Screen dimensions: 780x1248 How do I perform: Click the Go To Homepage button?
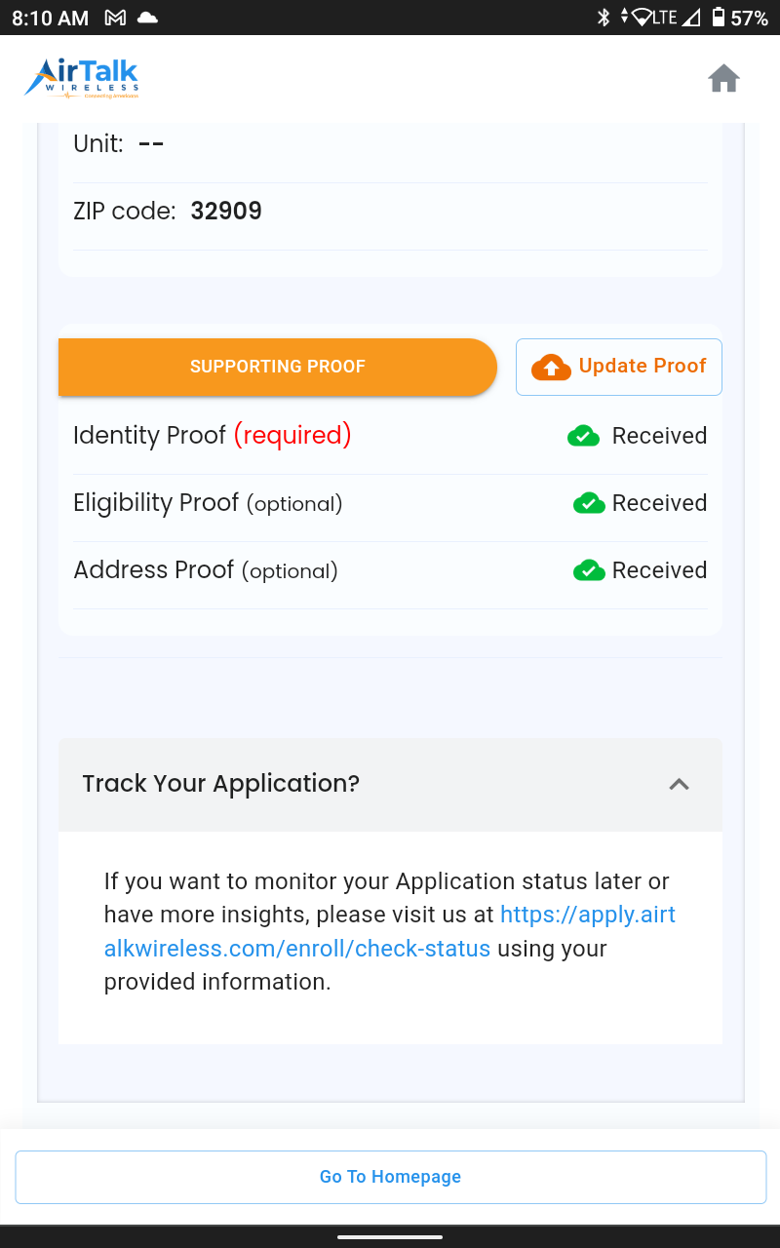click(x=390, y=1177)
